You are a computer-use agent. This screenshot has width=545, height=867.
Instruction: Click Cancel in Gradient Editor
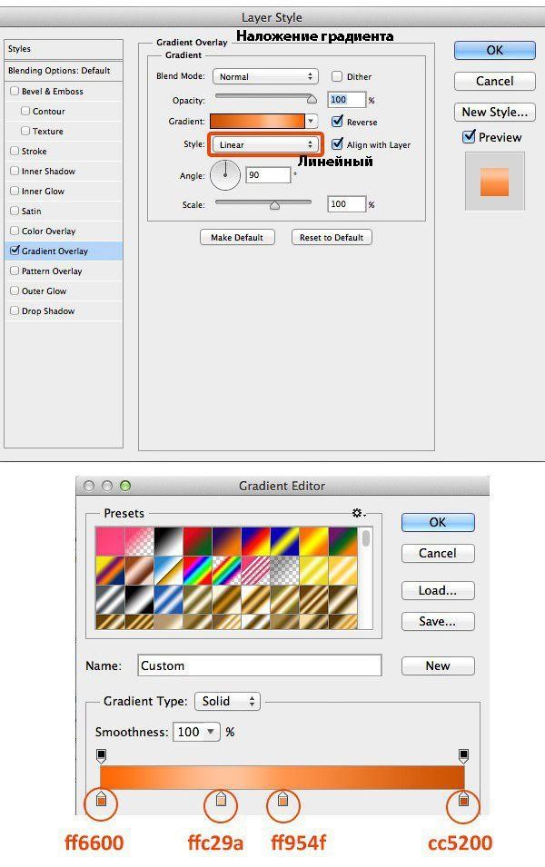tap(438, 554)
